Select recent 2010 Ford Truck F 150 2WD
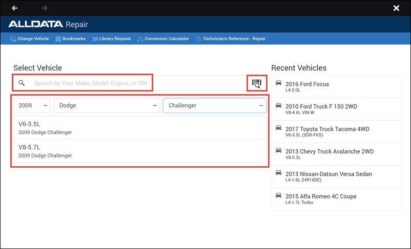The image size is (411, 249). point(337,109)
